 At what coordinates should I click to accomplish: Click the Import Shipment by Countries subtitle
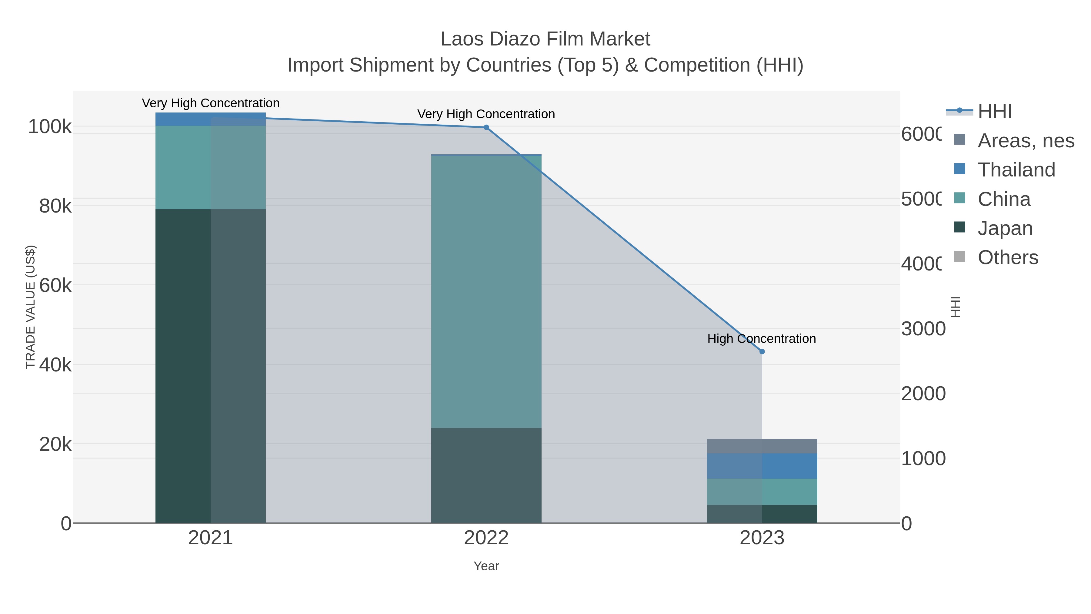pyautogui.click(x=545, y=65)
